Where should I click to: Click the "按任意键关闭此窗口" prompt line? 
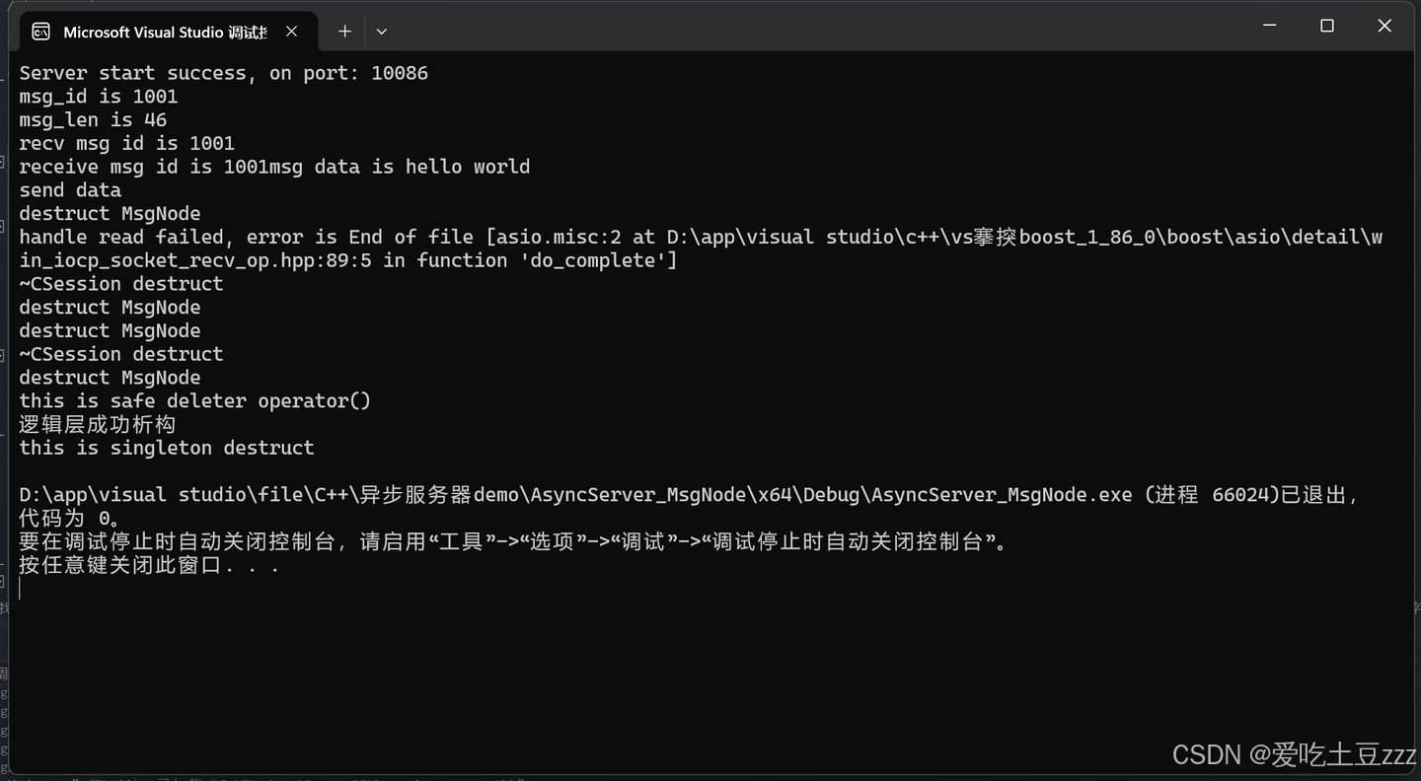[x=148, y=566]
